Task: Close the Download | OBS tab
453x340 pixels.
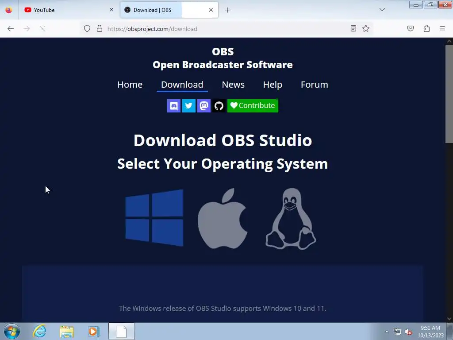Action: (211, 10)
